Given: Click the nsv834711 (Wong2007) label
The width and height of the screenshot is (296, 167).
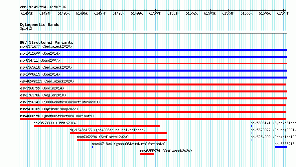Looking at the screenshot, I should click(x=40, y=60).
